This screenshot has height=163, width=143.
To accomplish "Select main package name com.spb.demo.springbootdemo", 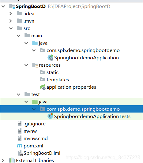I will (x=83, y=50).
